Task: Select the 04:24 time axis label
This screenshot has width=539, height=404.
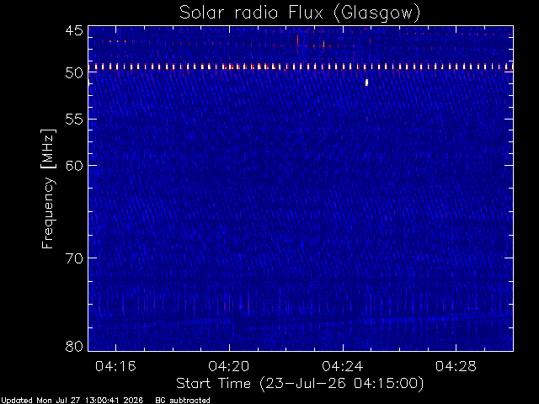Action: [x=343, y=366]
